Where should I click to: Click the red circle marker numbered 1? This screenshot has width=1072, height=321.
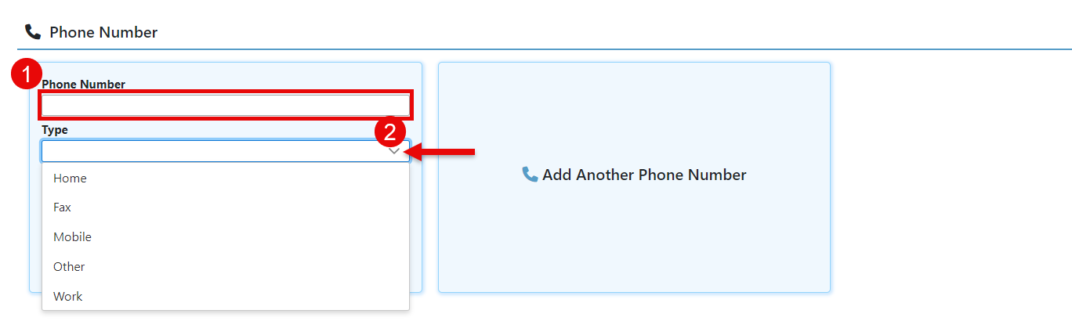(x=25, y=76)
